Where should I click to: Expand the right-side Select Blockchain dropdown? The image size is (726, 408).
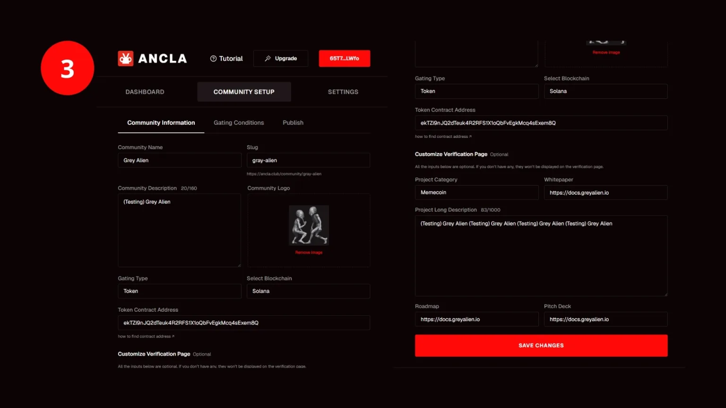[x=605, y=91]
